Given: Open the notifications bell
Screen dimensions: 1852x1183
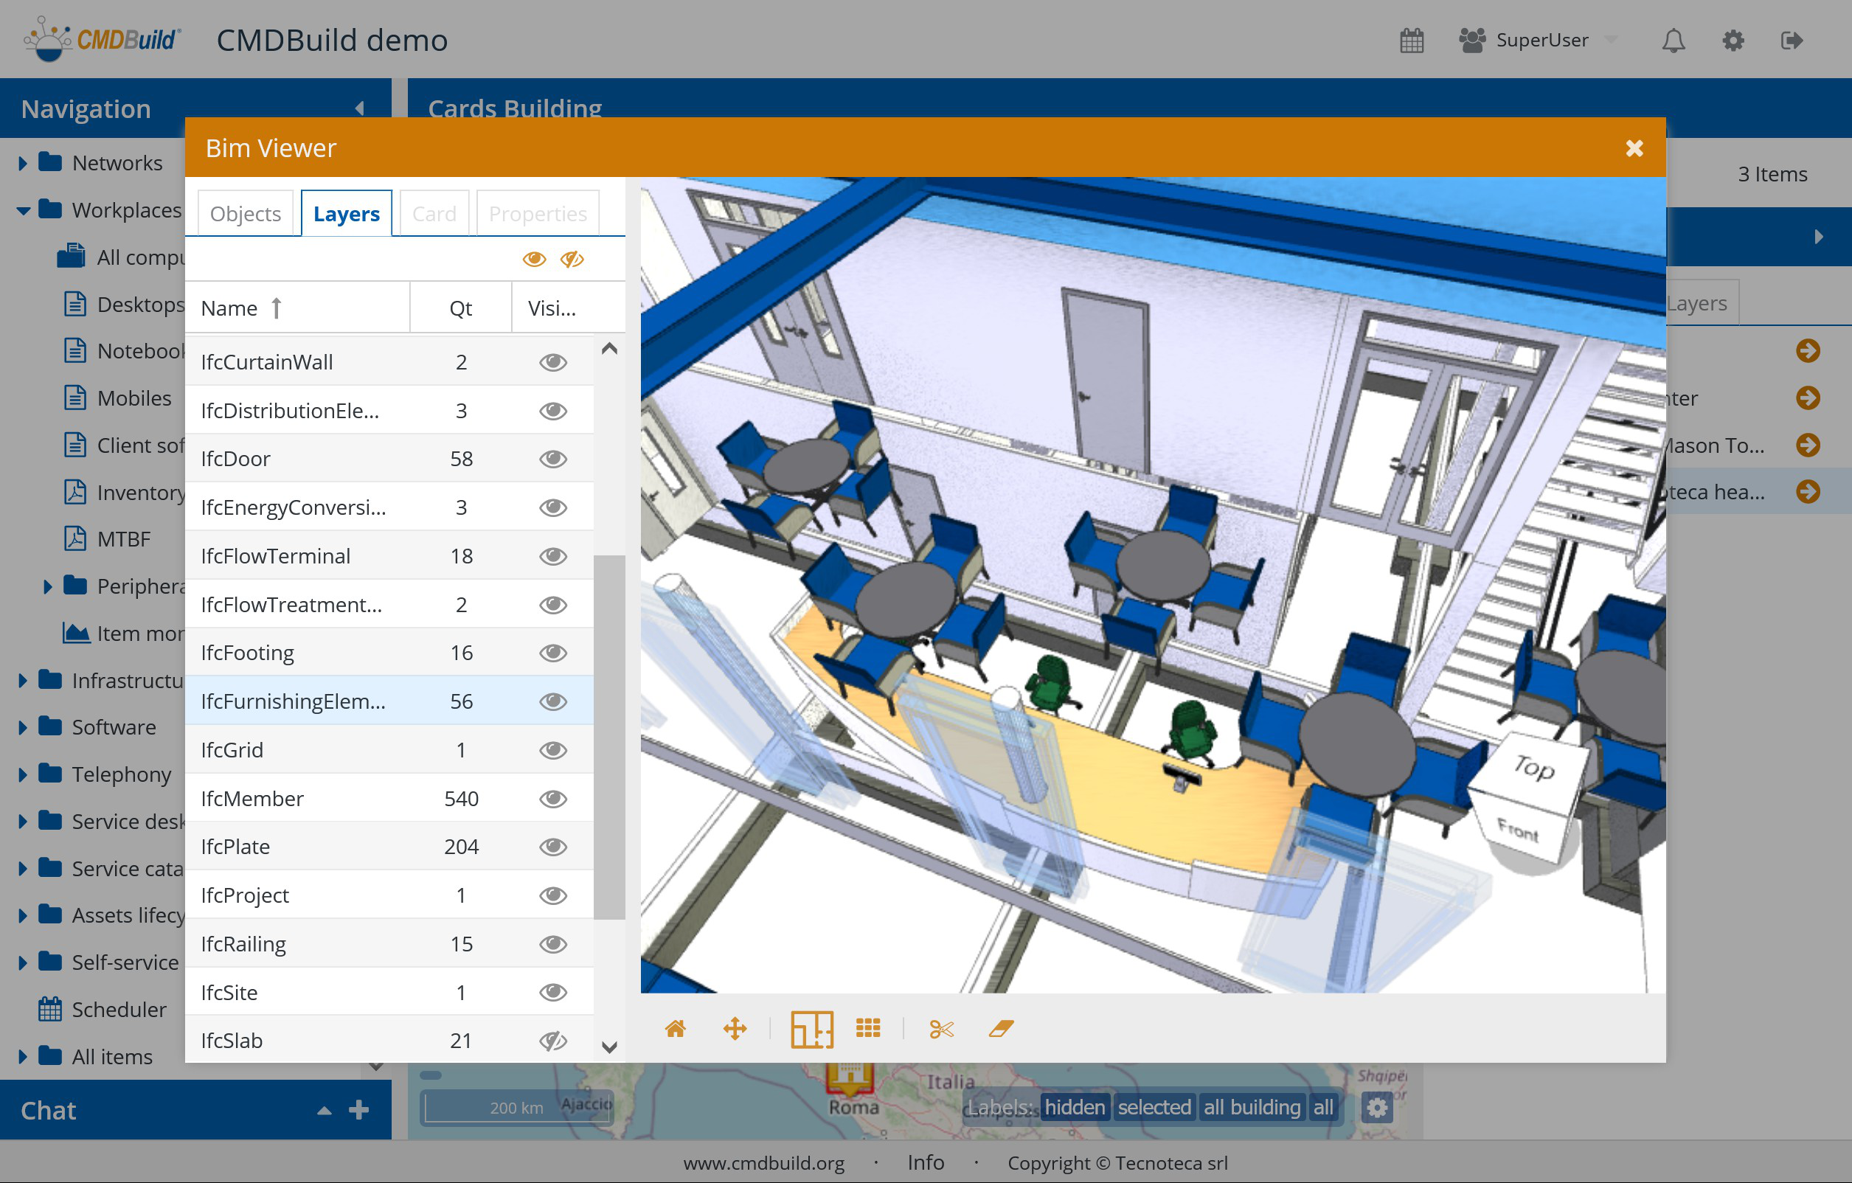Looking at the screenshot, I should (x=1672, y=40).
